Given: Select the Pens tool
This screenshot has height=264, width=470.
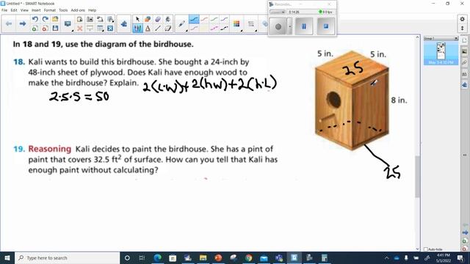Looking at the screenshot, I should (137, 29).
